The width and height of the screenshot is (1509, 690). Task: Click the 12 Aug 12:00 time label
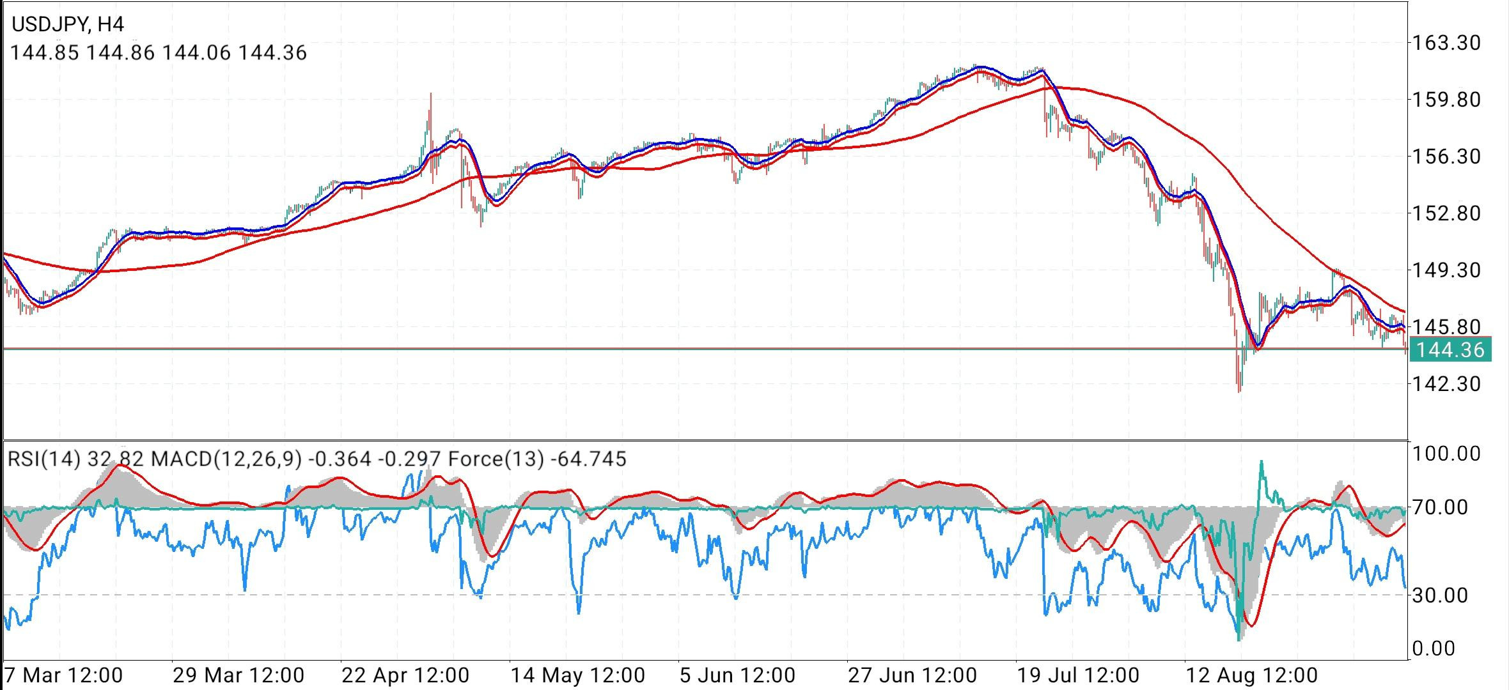1252,675
